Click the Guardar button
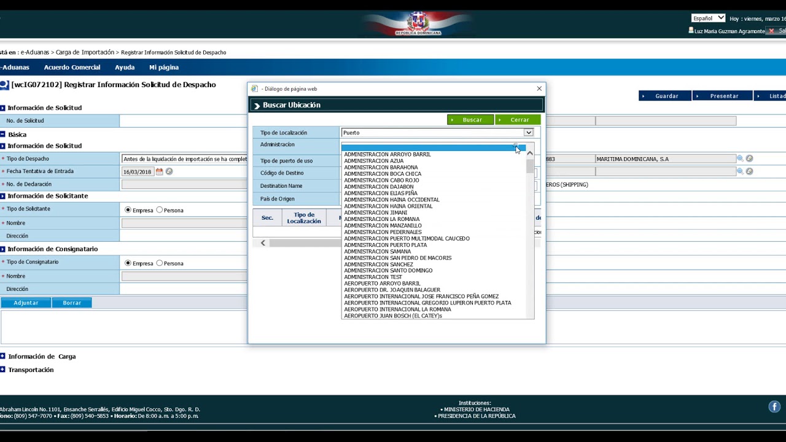 665,96
